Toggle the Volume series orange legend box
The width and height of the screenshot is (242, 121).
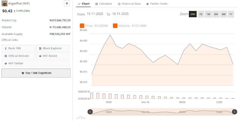[x=115, y=26]
